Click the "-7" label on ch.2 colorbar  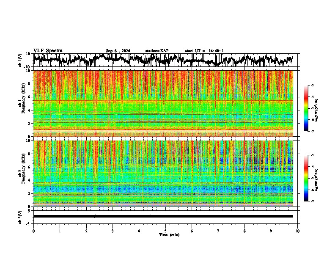click(312, 201)
